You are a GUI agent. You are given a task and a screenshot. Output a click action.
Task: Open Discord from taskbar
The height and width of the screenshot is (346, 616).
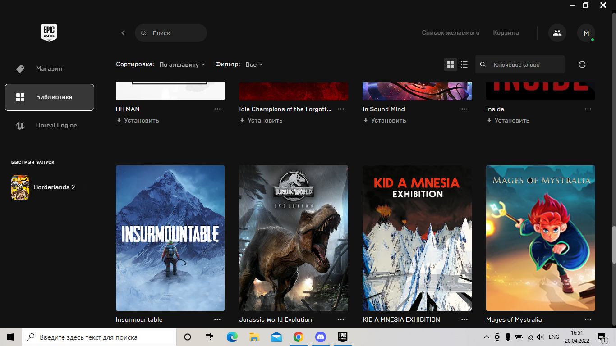pos(320,337)
